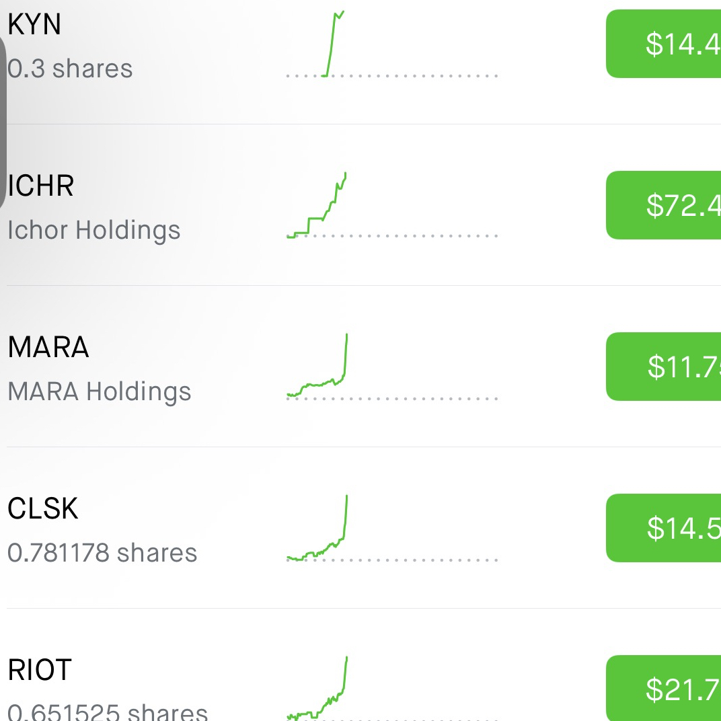The height and width of the screenshot is (721, 721).
Task: Click the 0.3 shares label
Action: point(70,69)
